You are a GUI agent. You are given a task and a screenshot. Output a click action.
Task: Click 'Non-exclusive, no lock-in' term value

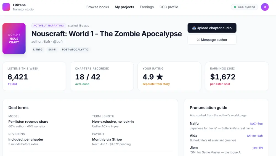[x=113, y=122]
